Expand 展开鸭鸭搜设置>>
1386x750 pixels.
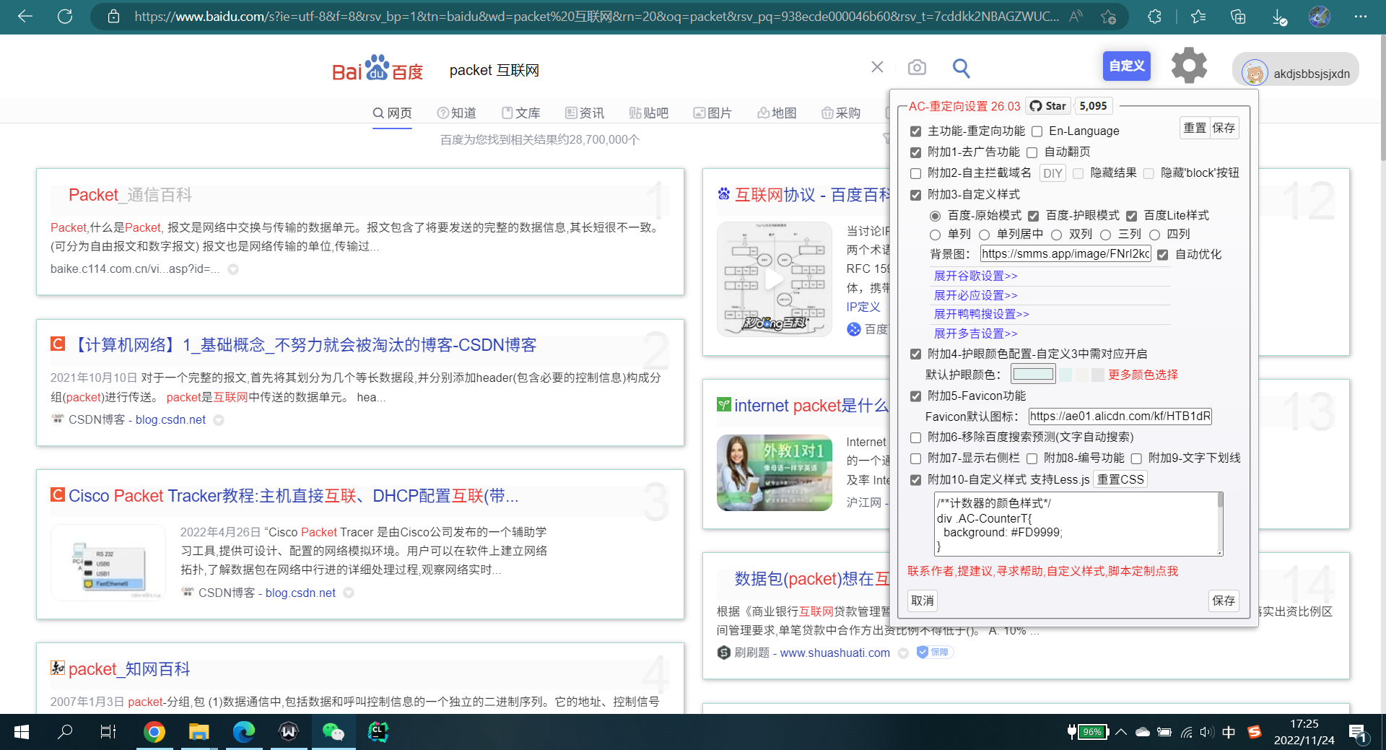point(981,314)
